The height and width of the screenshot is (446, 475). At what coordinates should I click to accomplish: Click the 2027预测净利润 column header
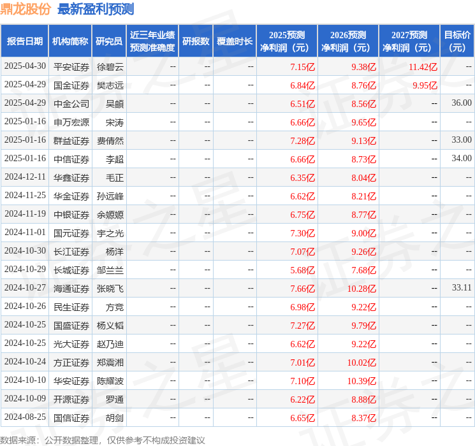click(x=409, y=41)
